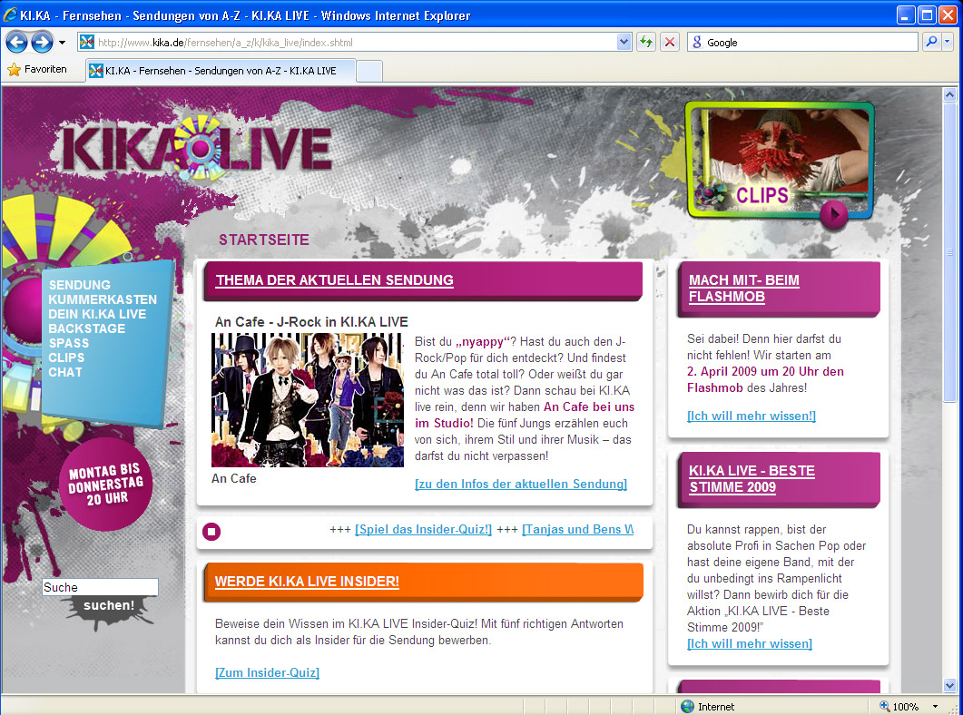963x715 pixels.
Task: Open KI.KA LIVE - BESTE STIMME 2009 heading
Action: (x=752, y=479)
